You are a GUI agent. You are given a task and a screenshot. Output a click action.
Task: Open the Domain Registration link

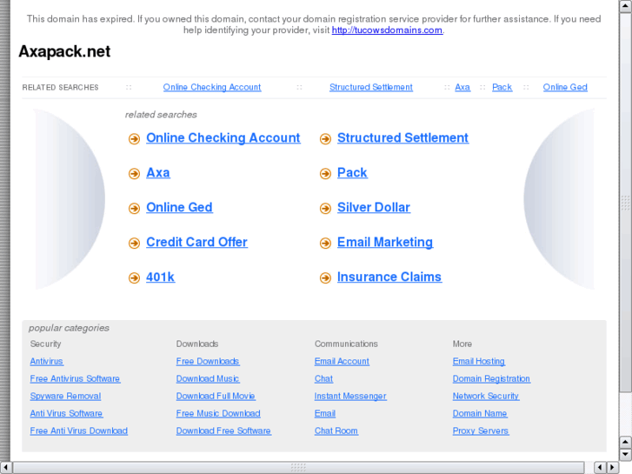(x=491, y=378)
